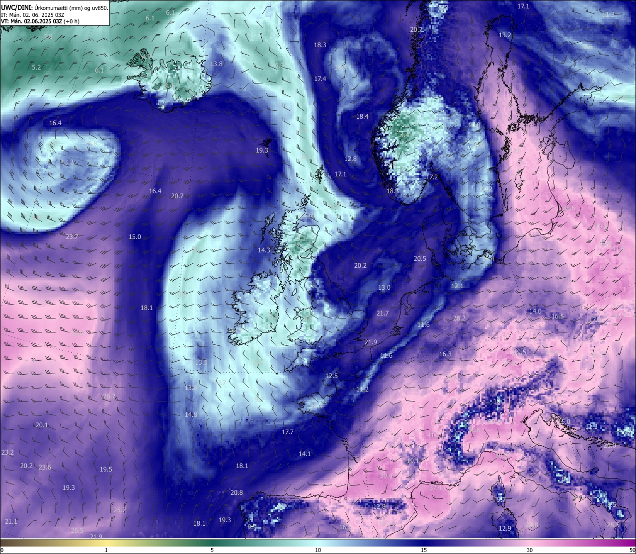636x554 pixels.
Task: Click the 12.5 value over the English Channel
Action: [331, 376]
